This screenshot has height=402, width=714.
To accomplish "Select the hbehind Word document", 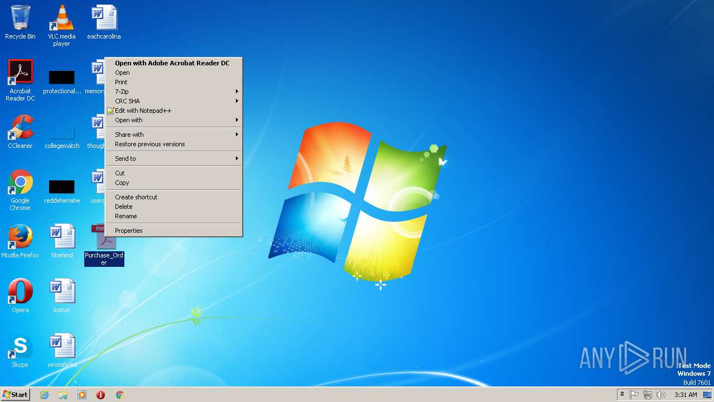I will 62,241.
